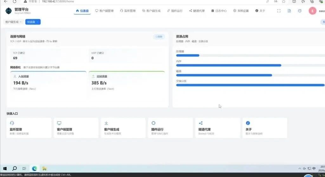The width and height of the screenshot is (325, 177).
Task: Close the 客户端生成 page tab
Action: (21, 22)
